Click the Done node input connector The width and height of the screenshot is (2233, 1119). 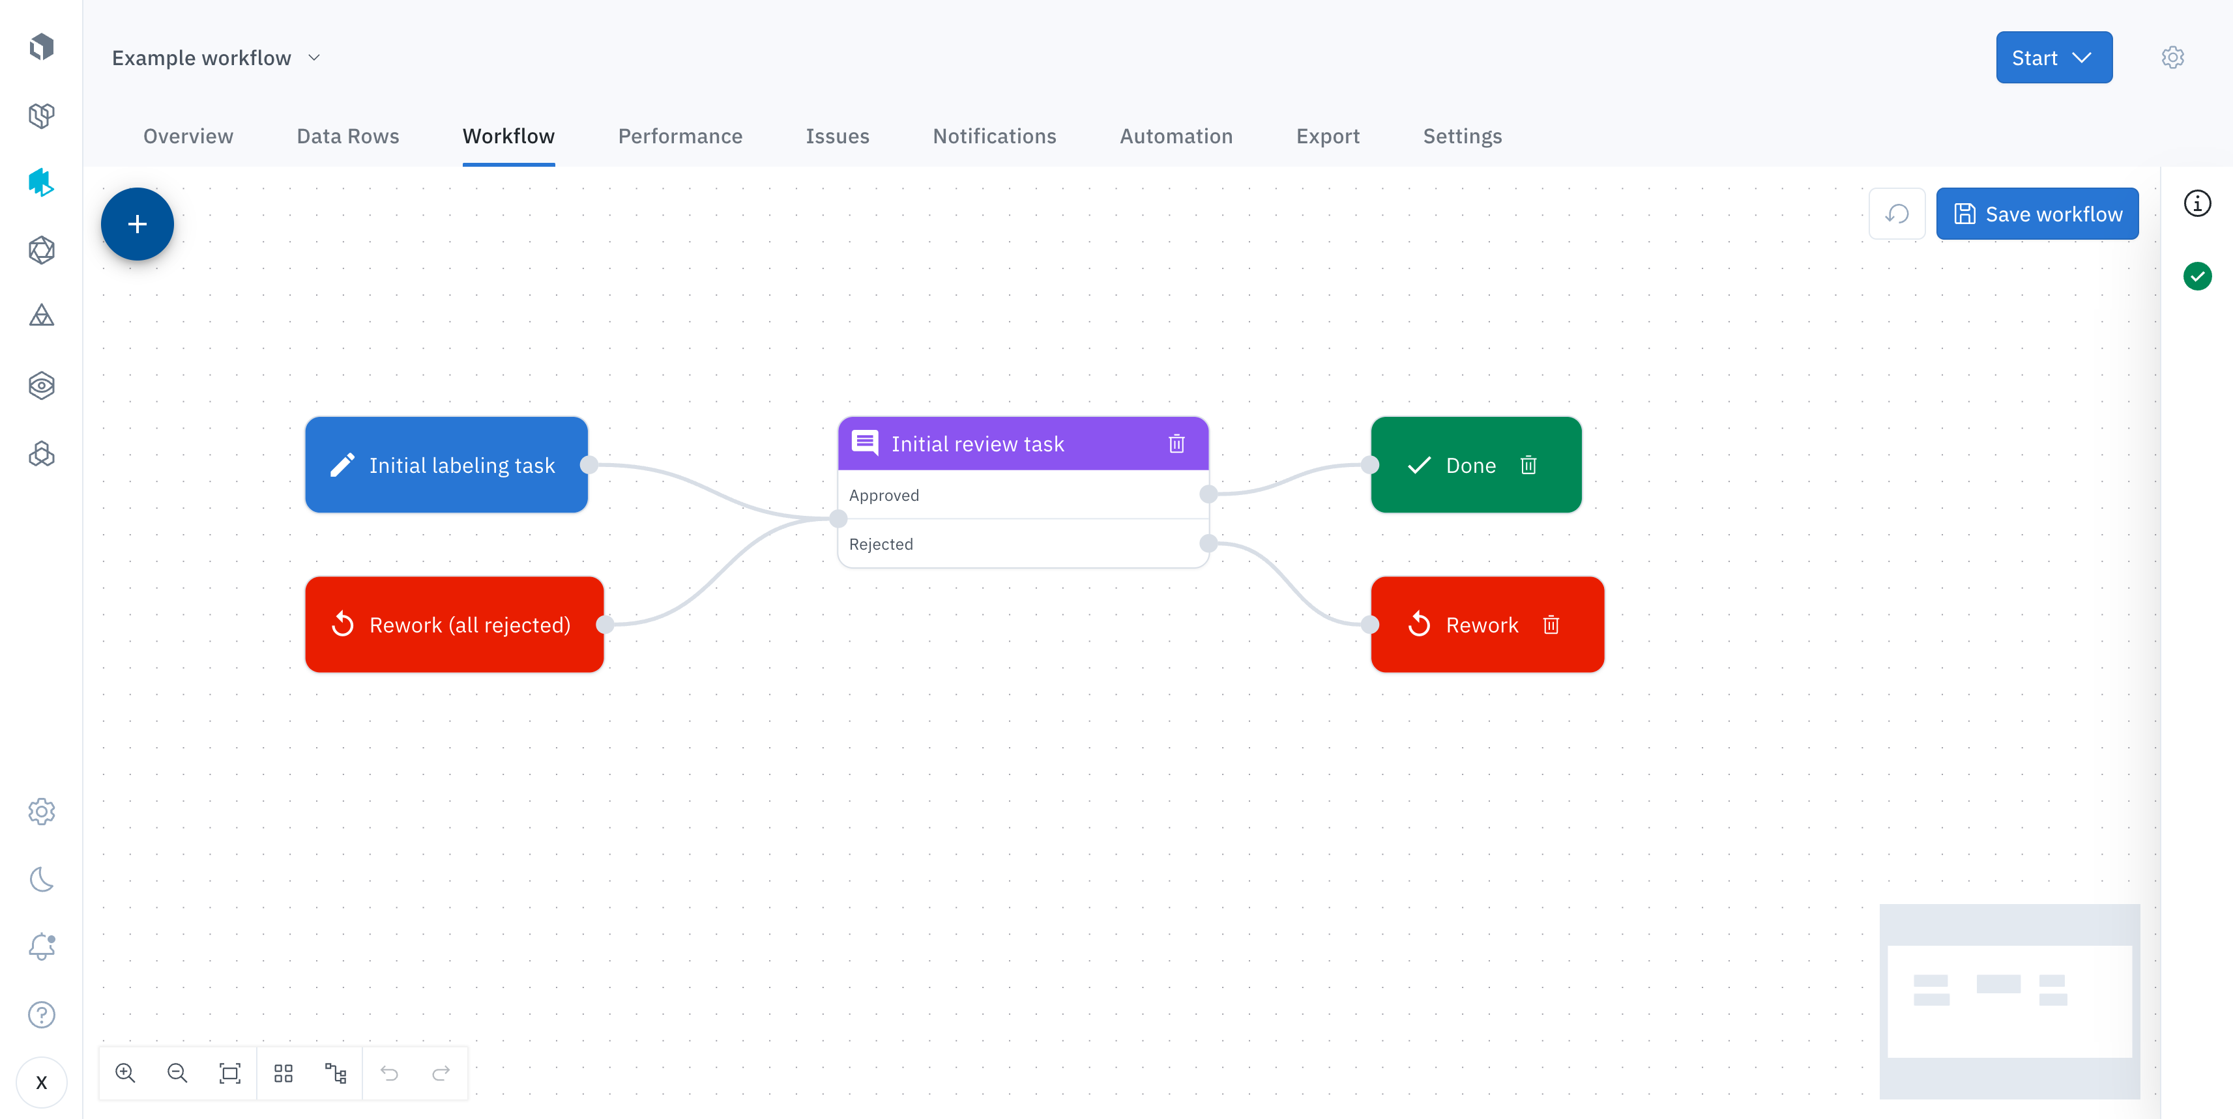tap(1371, 465)
